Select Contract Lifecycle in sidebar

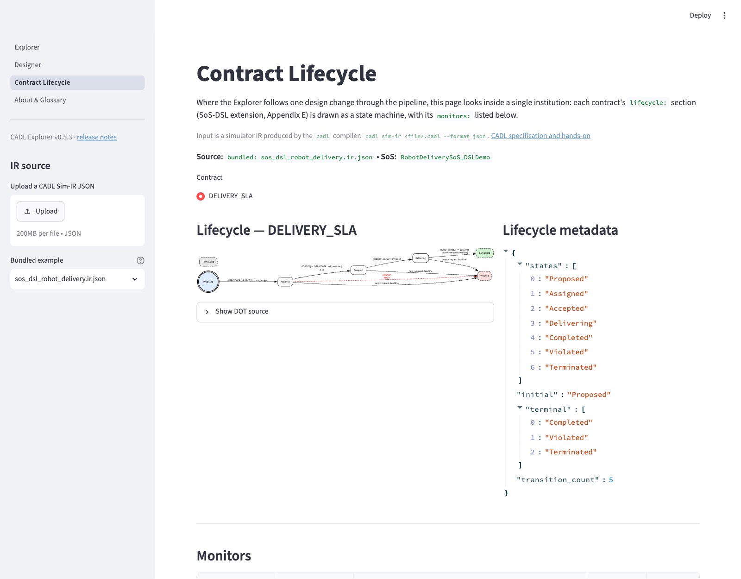[77, 82]
